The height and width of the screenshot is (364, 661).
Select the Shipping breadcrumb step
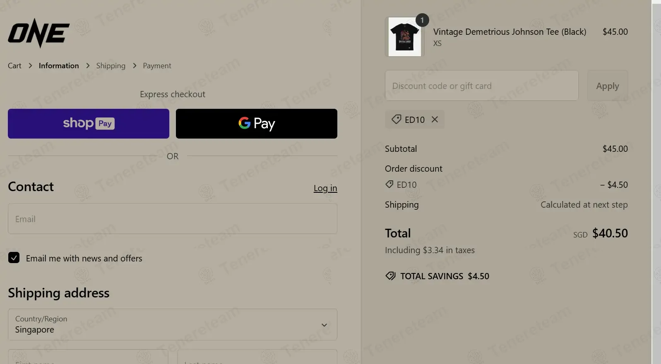pos(111,66)
